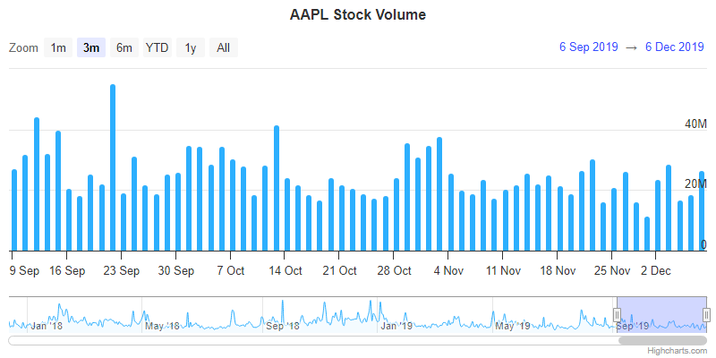The height and width of the screenshot is (358, 716).
Task: Click the 7 Oct axis label
Action: pos(231,271)
